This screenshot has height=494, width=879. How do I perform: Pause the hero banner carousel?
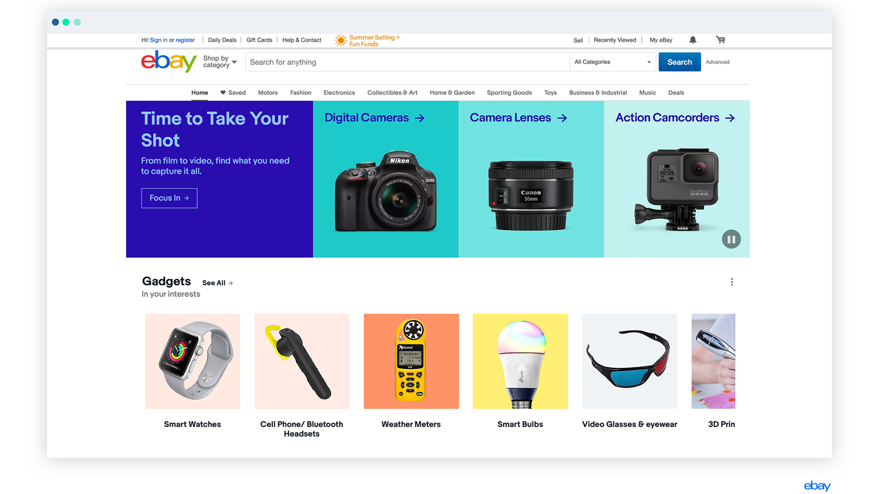731,239
